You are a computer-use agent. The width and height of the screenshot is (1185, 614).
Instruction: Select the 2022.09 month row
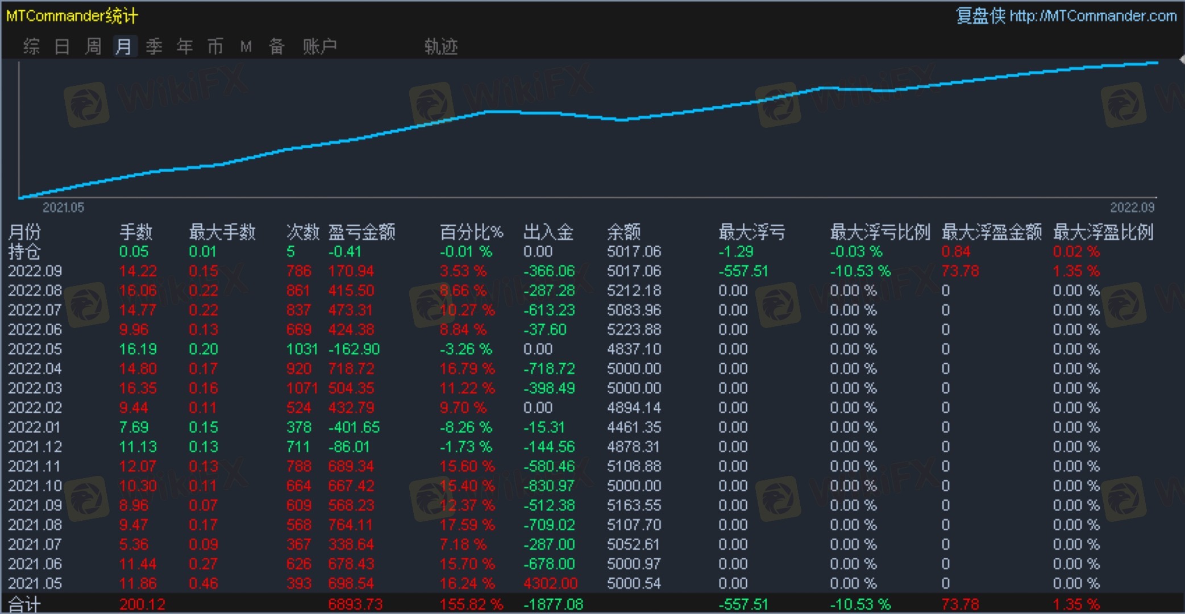35,271
